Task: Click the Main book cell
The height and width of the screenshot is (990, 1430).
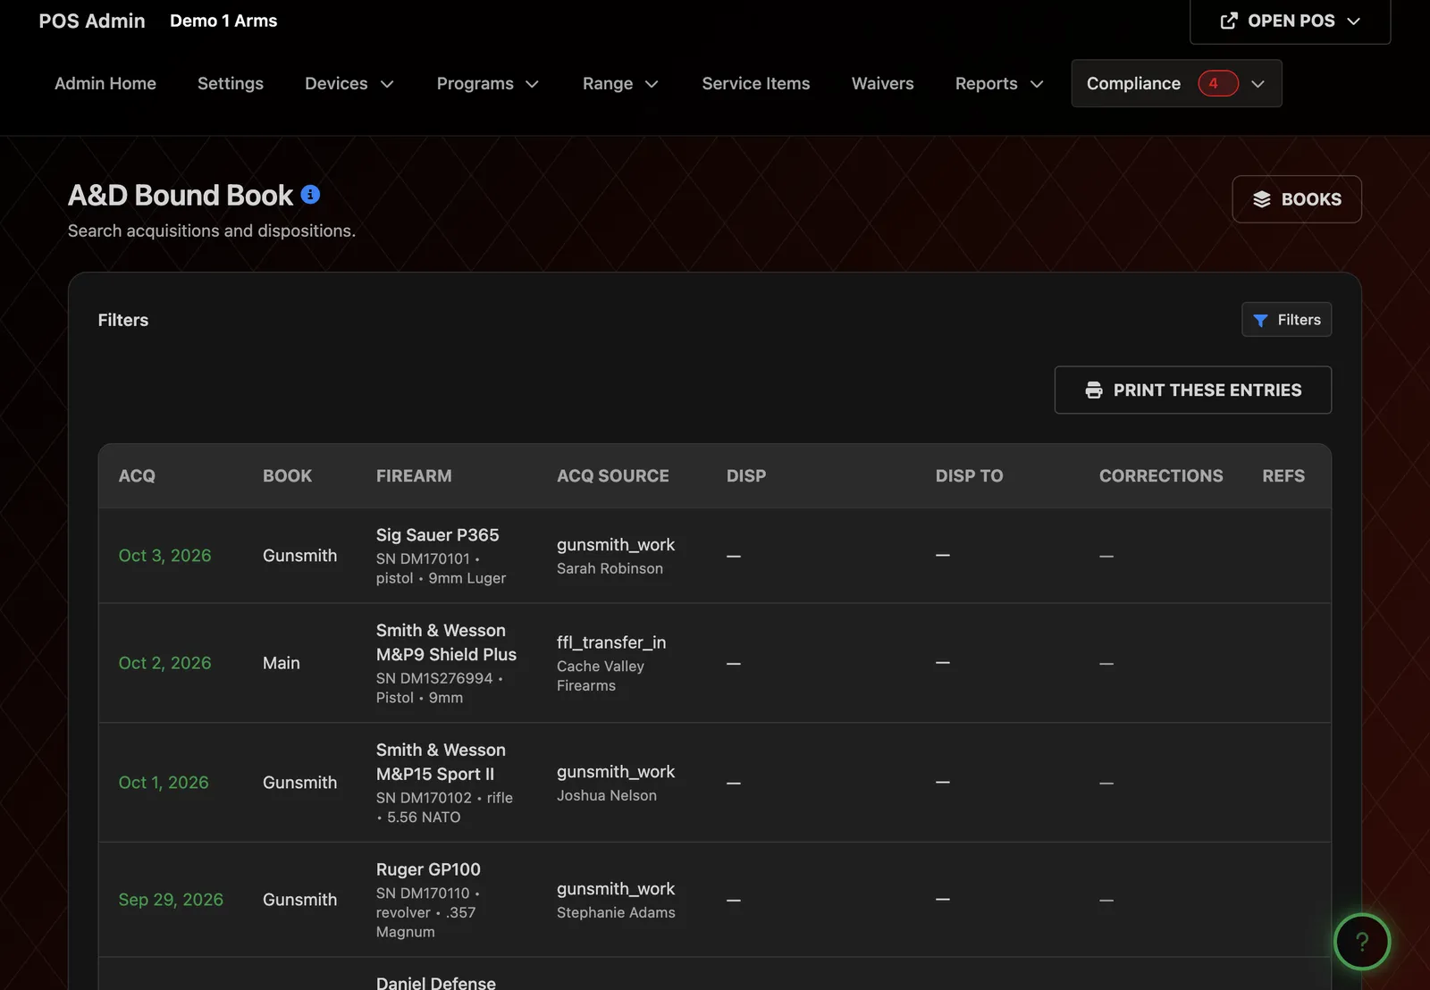Action: (282, 663)
